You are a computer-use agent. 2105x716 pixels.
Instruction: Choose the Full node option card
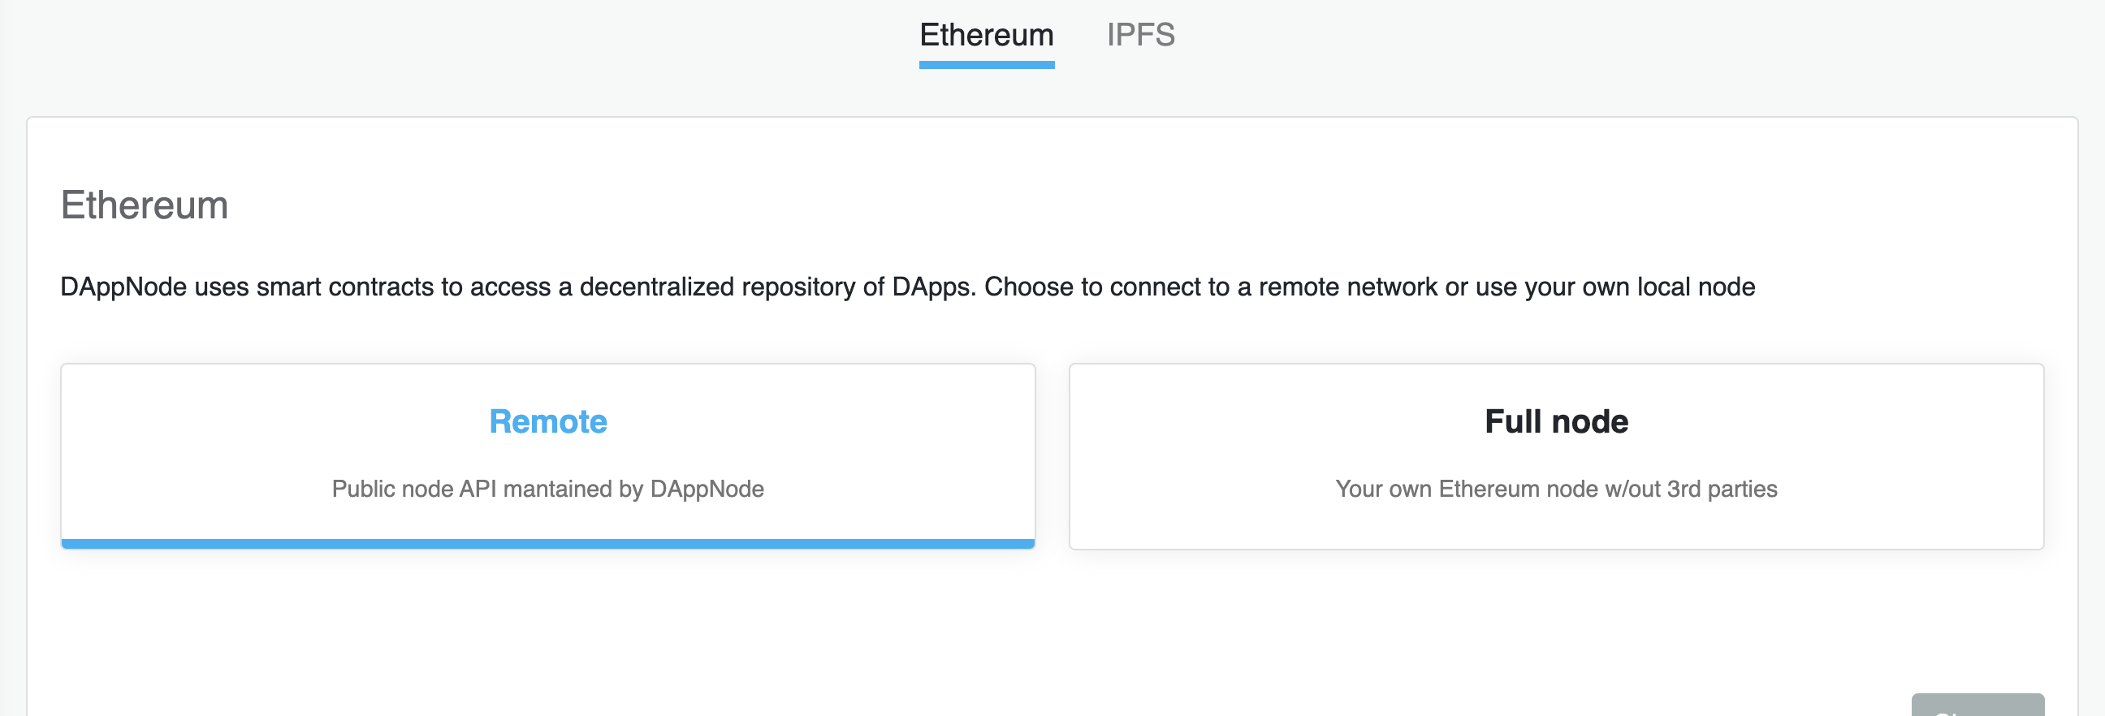click(1556, 456)
